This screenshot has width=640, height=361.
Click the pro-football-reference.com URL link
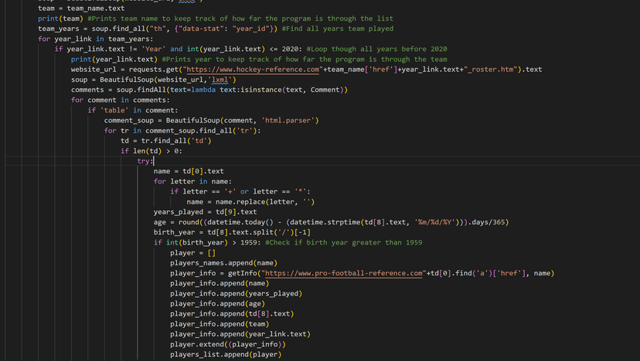coord(344,273)
